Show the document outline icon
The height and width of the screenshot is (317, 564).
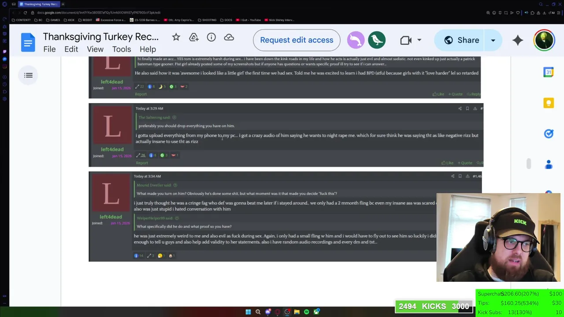click(x=28, y=75)
